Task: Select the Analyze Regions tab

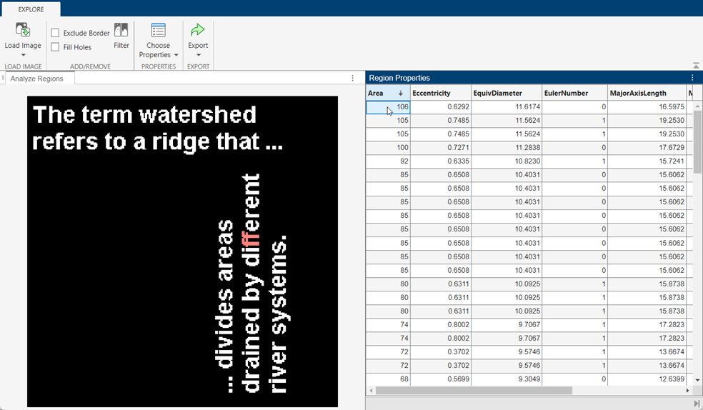Action: coord(36,79)
